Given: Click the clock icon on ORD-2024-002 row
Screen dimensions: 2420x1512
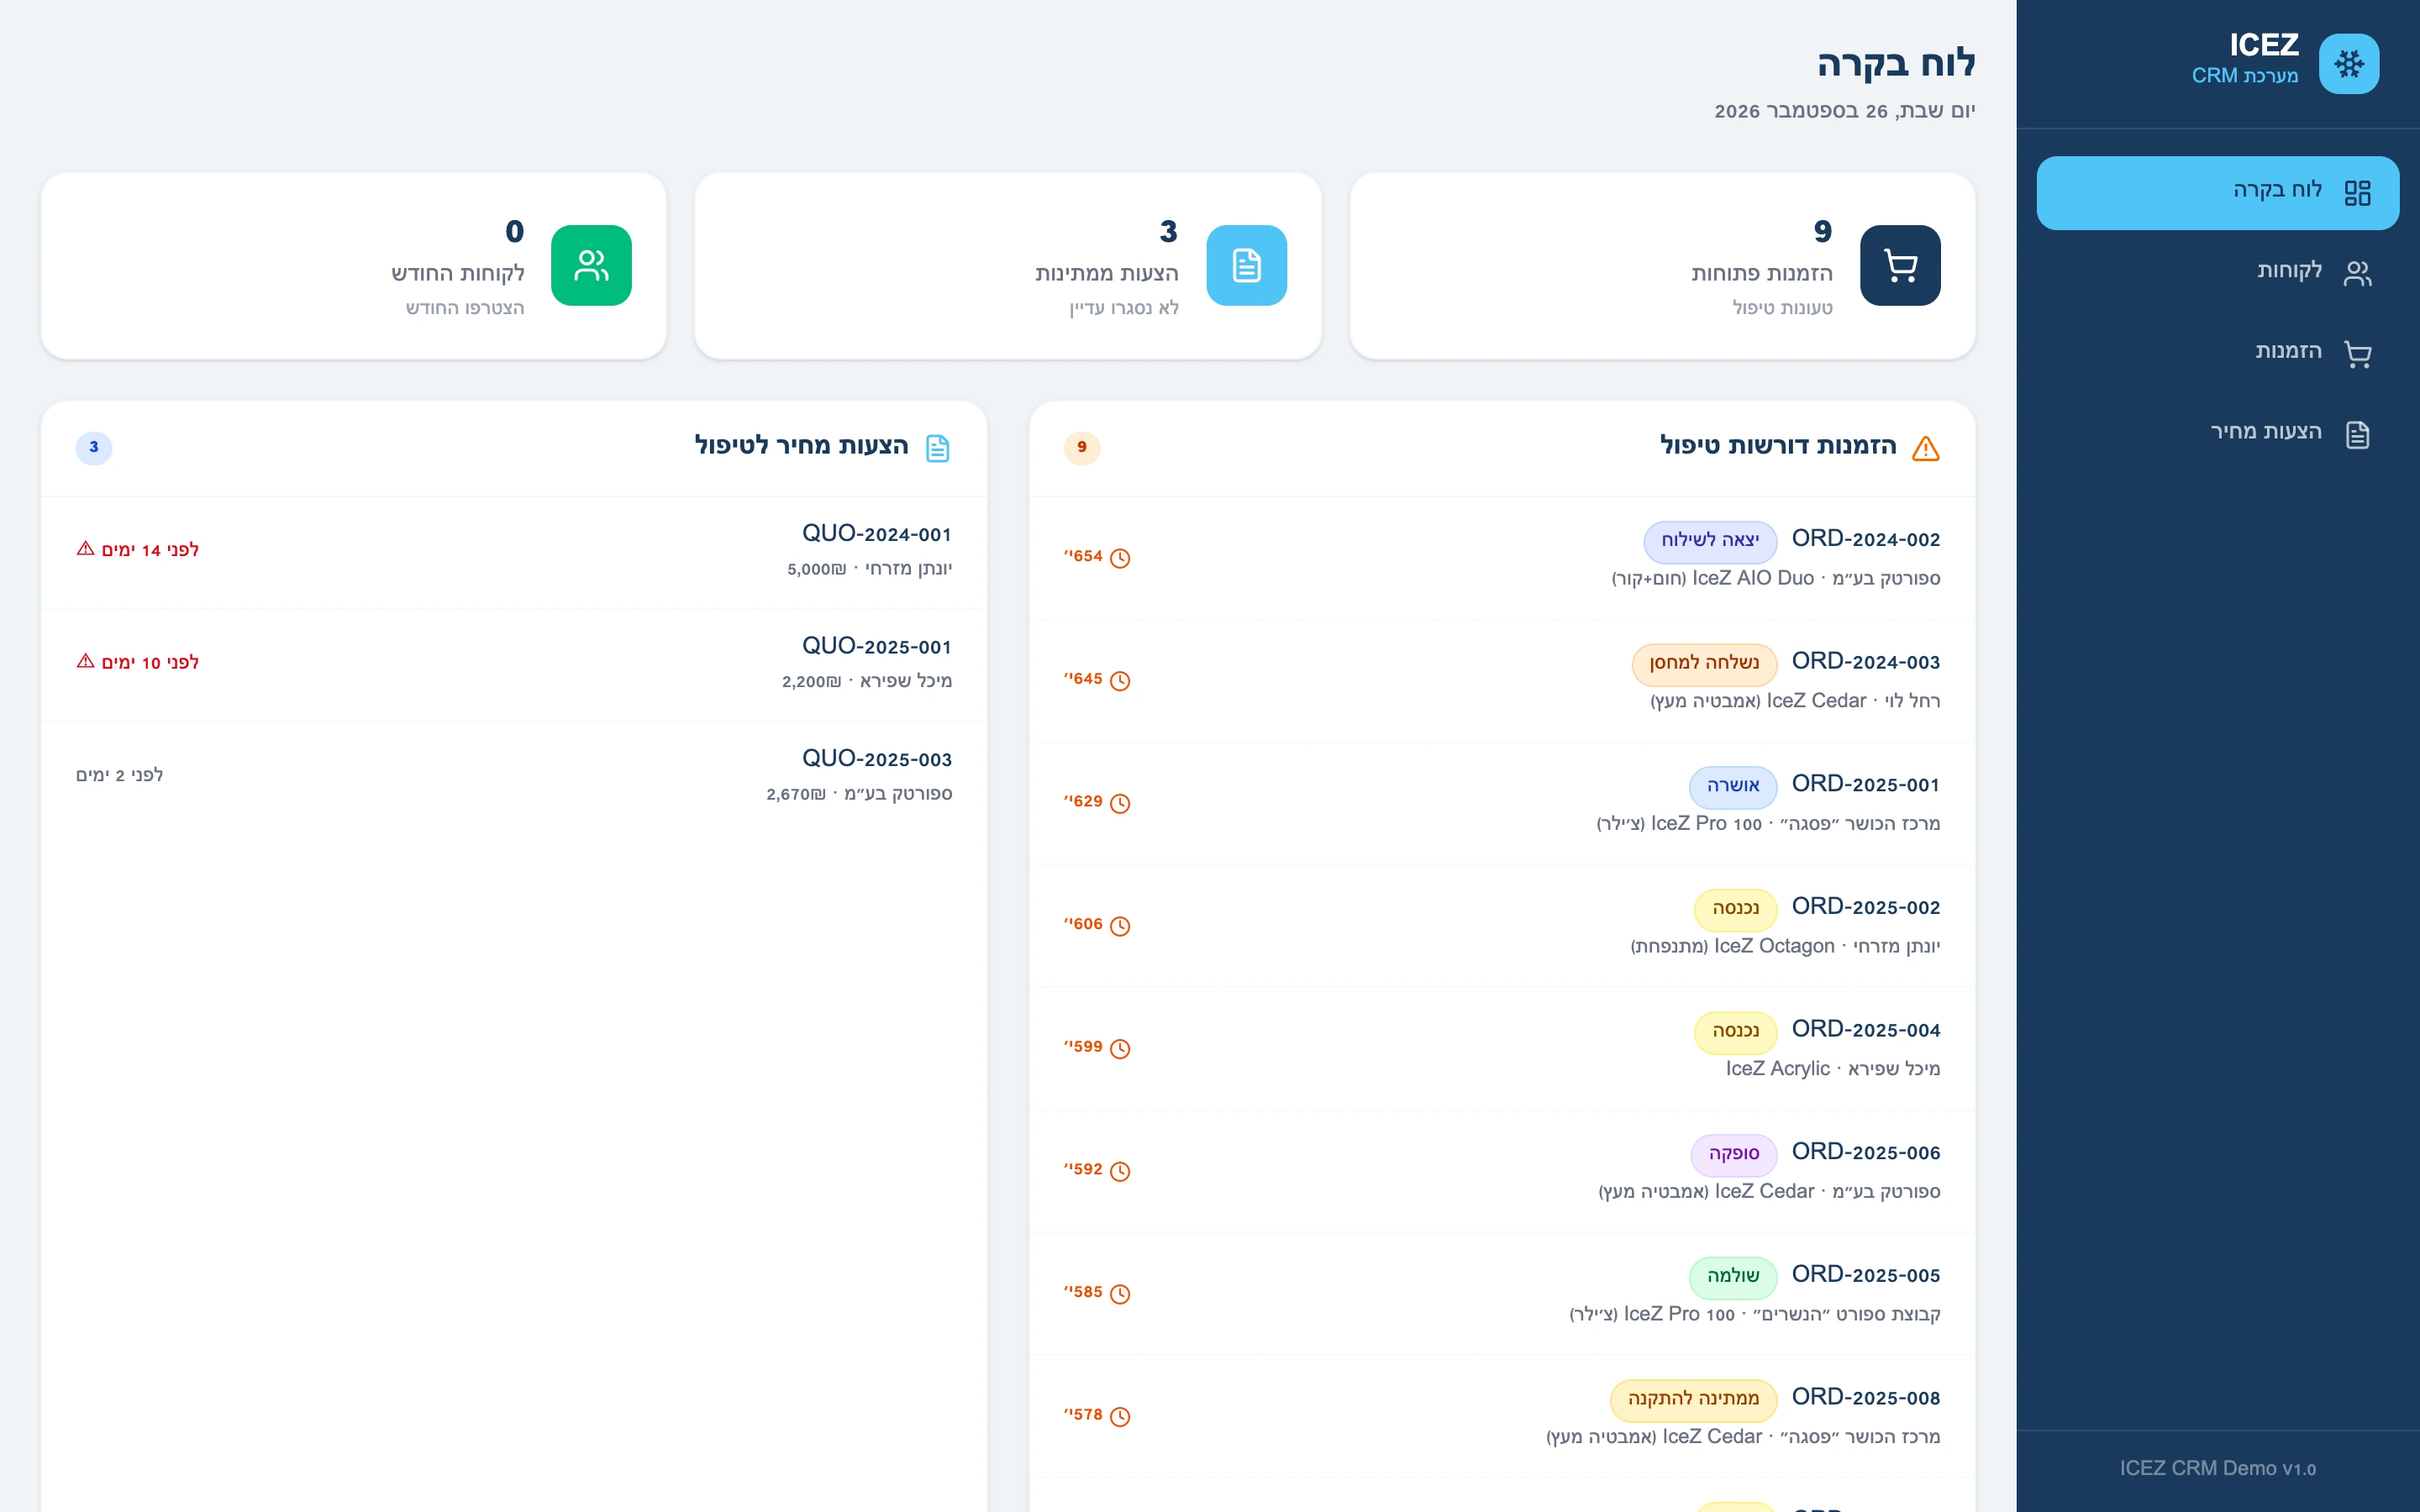Looking at the screenshot, I should [x=1120, y=558].
